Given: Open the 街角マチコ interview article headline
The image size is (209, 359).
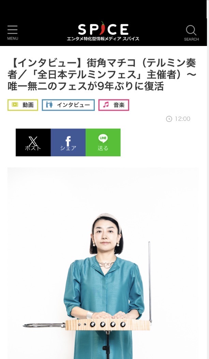Looking at the screenshot, I should point(102,75).
